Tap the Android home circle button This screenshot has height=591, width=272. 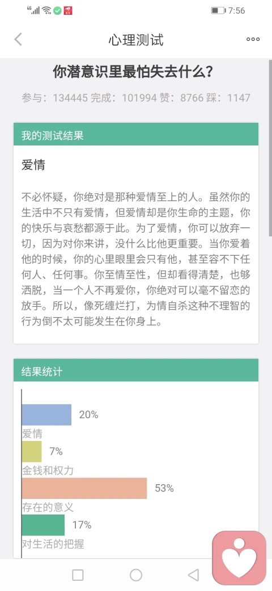pos(136,575)
